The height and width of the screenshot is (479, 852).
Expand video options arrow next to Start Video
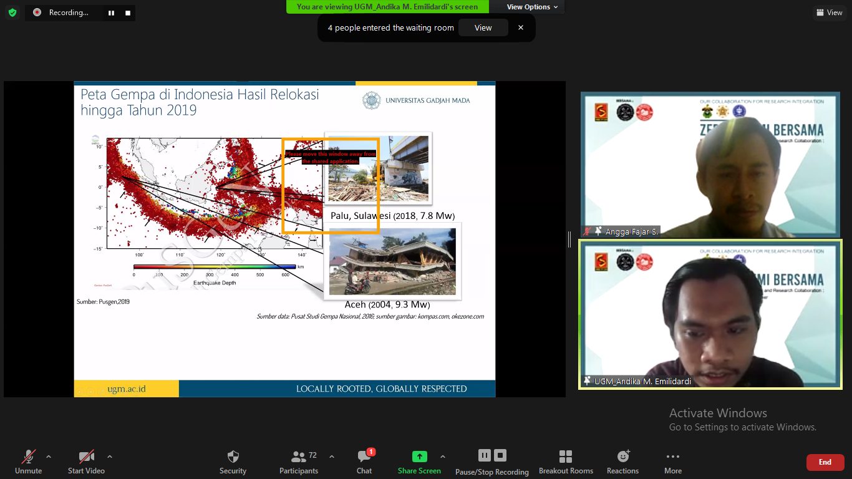(110, 456)
